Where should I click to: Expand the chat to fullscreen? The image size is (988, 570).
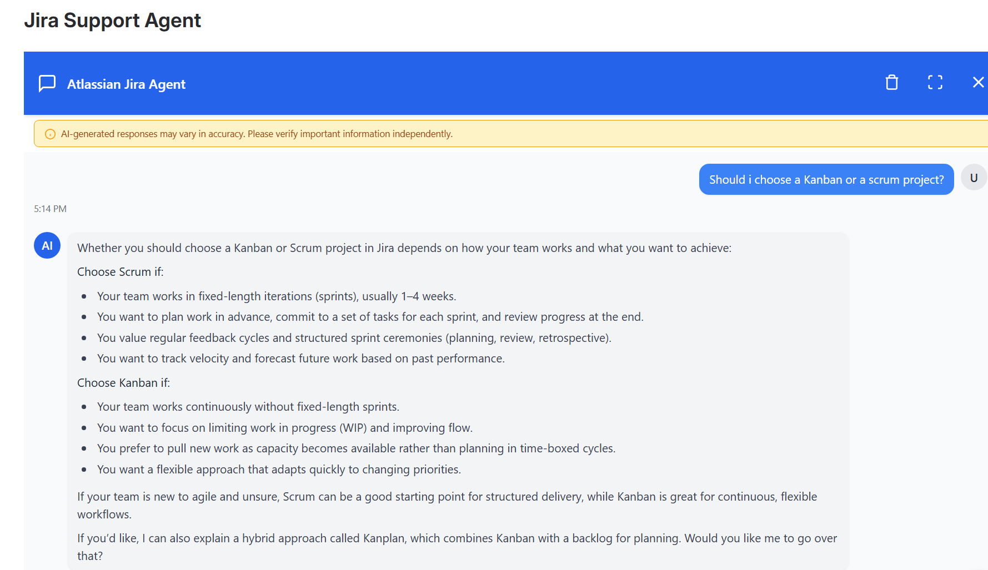click(x=935, y=83)
